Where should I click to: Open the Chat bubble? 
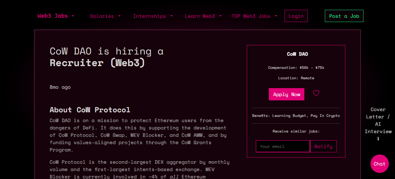[x=379, y=164]
